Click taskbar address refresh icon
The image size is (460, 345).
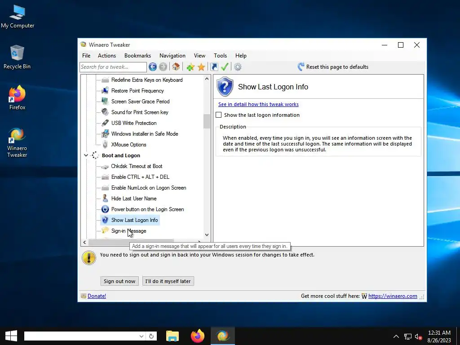(151, 336)
